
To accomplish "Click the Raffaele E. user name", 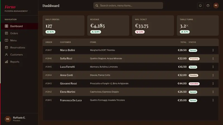I will point(19,117).
